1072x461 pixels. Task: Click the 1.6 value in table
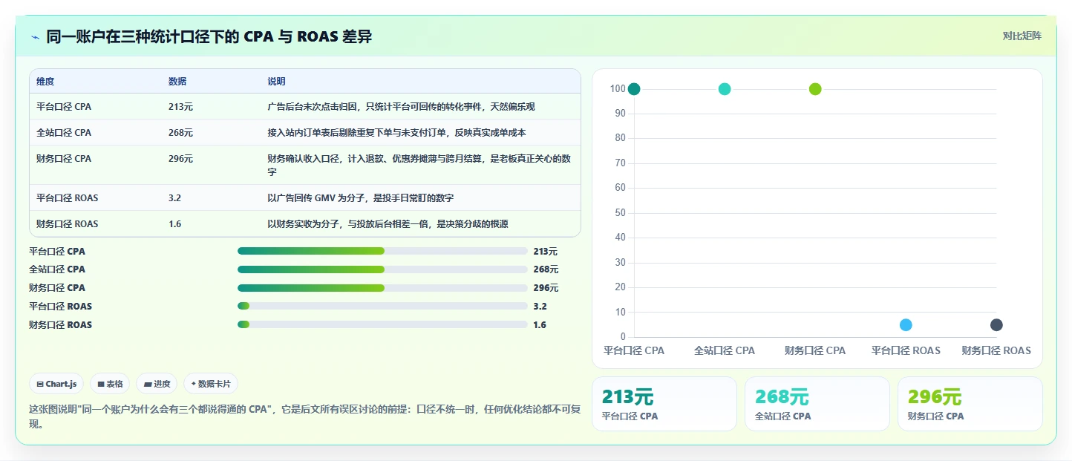click(174, 224)
